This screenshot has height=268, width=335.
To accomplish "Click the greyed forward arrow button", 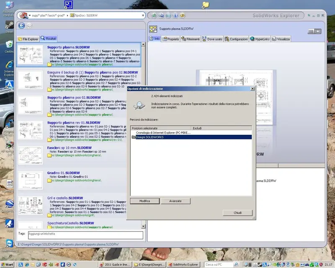I will point(29,26).
